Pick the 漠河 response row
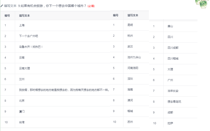Image resolution: width=210 pixels, height=131 pixels. click(x=130, y=100)
